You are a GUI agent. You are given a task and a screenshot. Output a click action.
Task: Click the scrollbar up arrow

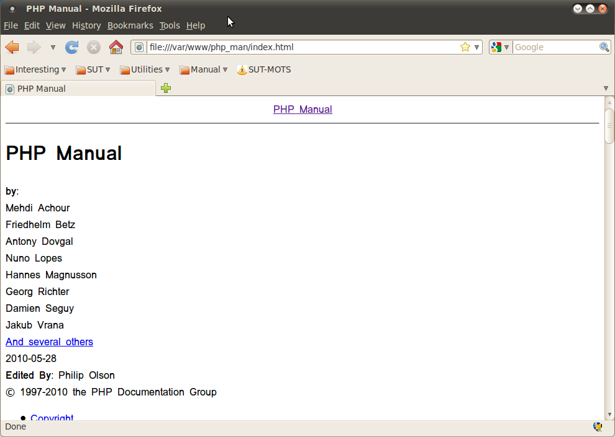[609, 102]
